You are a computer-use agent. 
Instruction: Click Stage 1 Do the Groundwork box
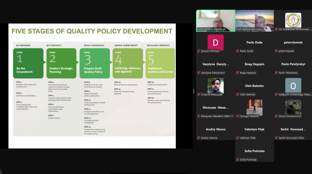(x=28, y=63)
